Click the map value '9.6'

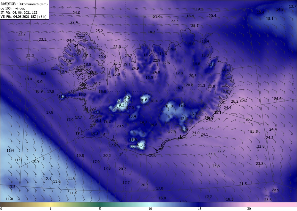pos(127,98)
